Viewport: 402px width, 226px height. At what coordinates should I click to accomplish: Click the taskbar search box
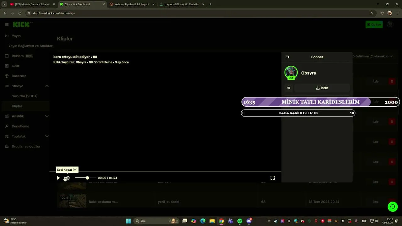[x=156, y=221]
